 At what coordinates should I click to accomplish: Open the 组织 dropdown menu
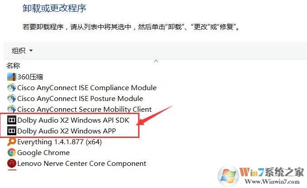coord(22,50)
